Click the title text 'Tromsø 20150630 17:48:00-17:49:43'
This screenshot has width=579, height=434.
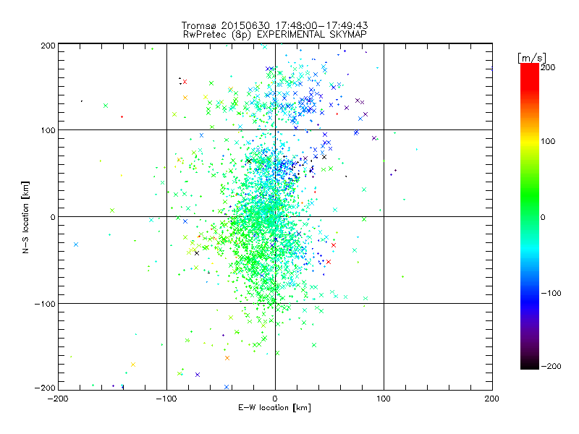tap(274, 25)
